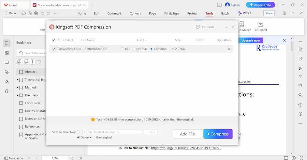The image size is (307, 160).
Task: Open the folder icon in quick toolbar
Action: click(x=24, y=13)
